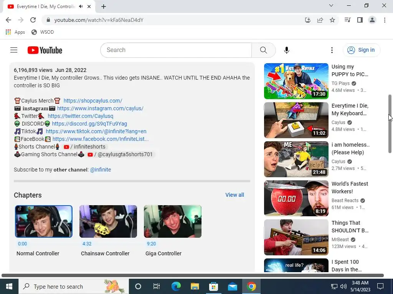This screenshot has width=393, height=294.
Task: Open the Caylus Instagram link
Action: pos(100,108)
